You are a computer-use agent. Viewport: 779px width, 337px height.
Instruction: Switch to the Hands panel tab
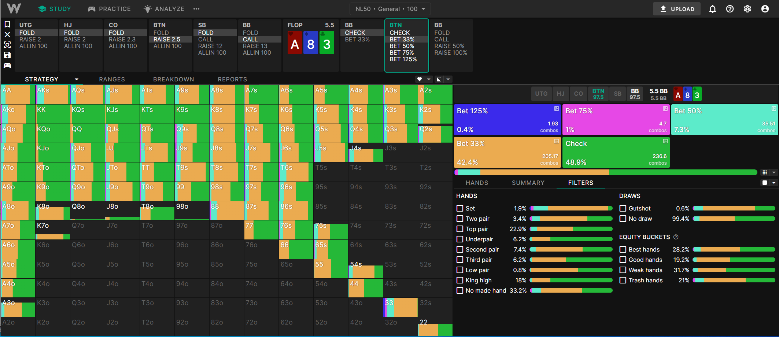(x=477, y=183)
